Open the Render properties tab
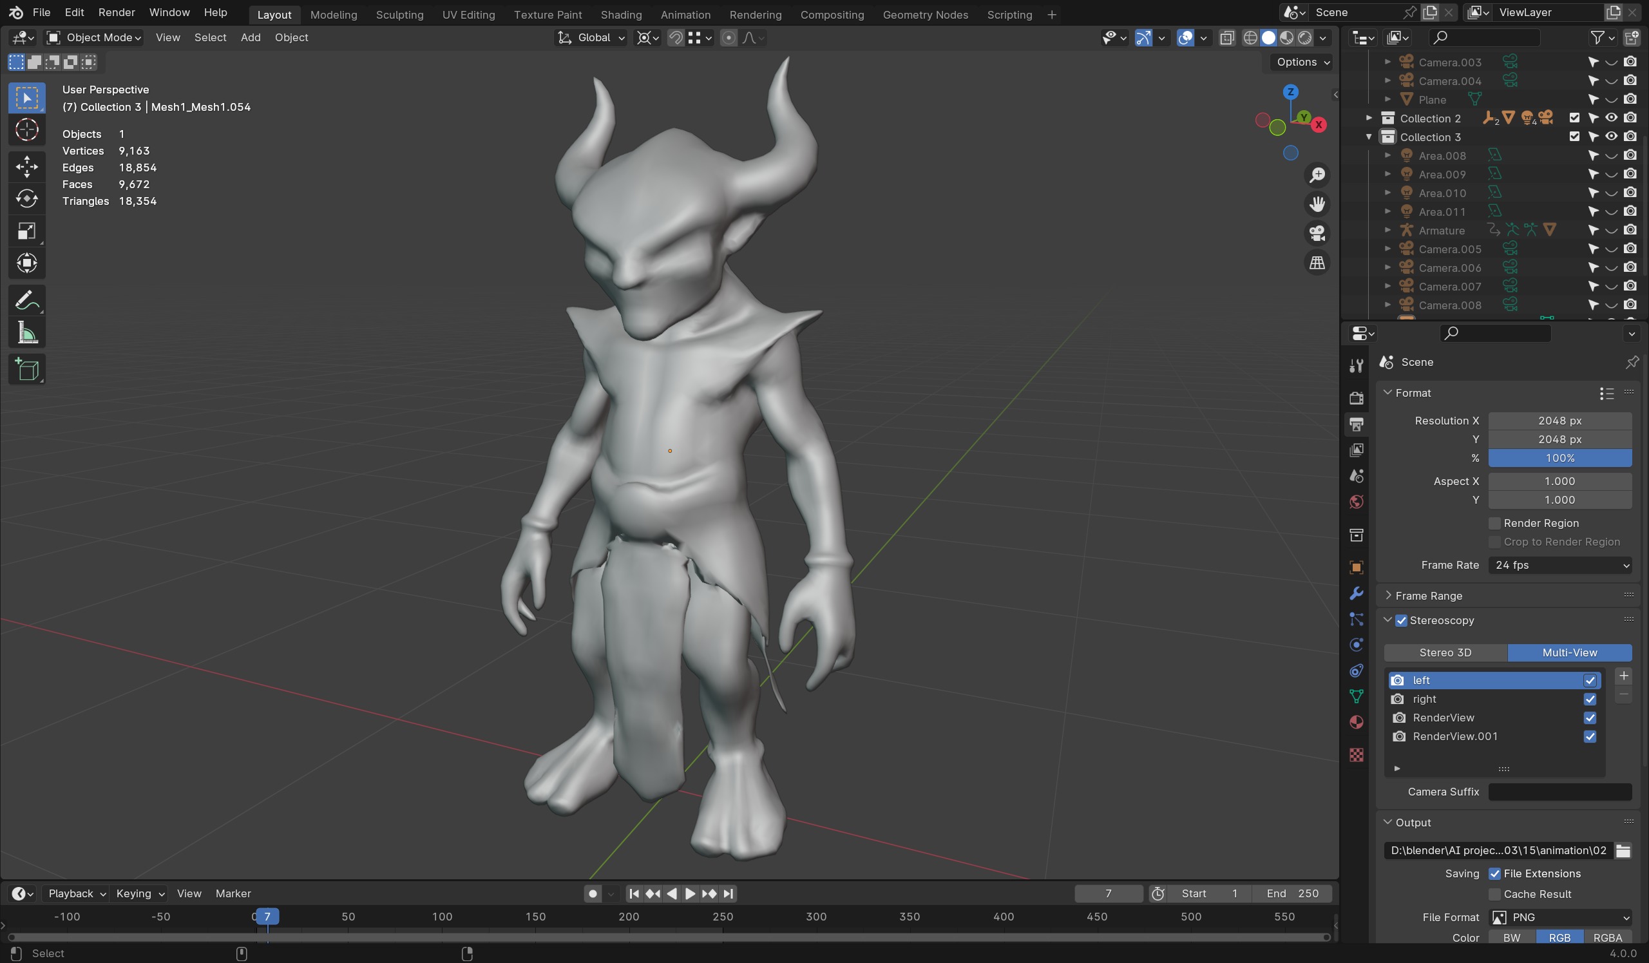Screen dimensions: 1649x963 (x=1357, y=398)
